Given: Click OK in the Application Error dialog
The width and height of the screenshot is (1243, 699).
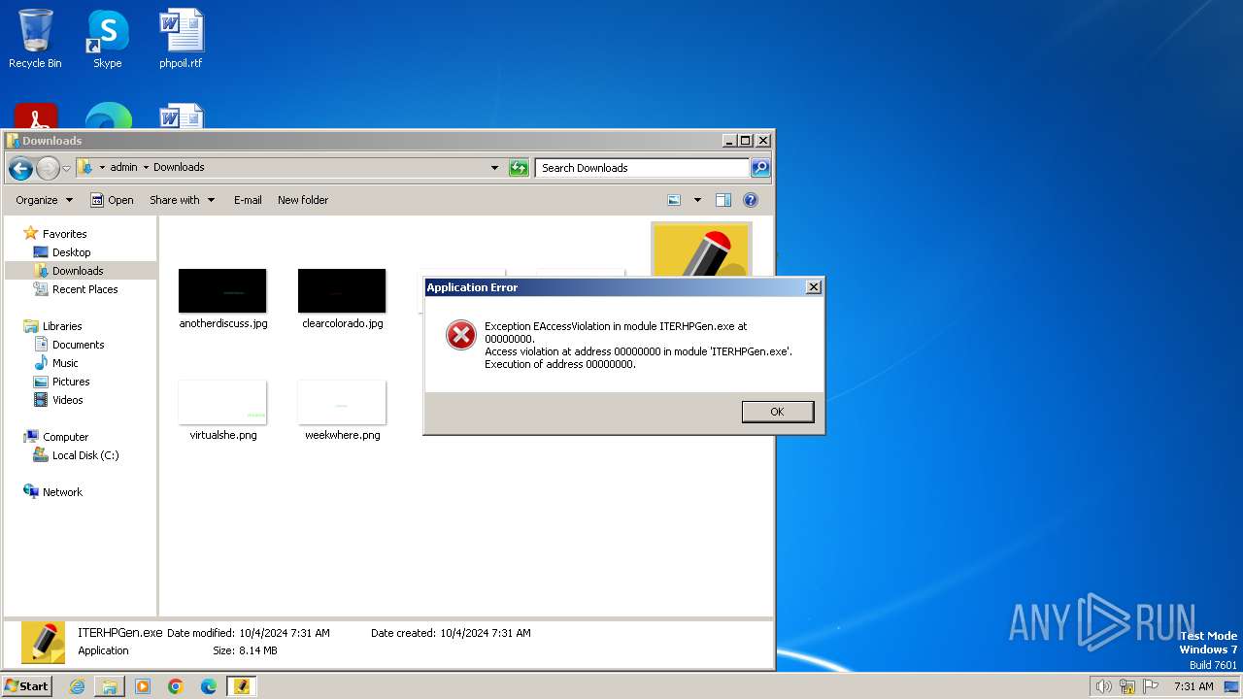Looking at the screenshot, I should coord(777,412).
